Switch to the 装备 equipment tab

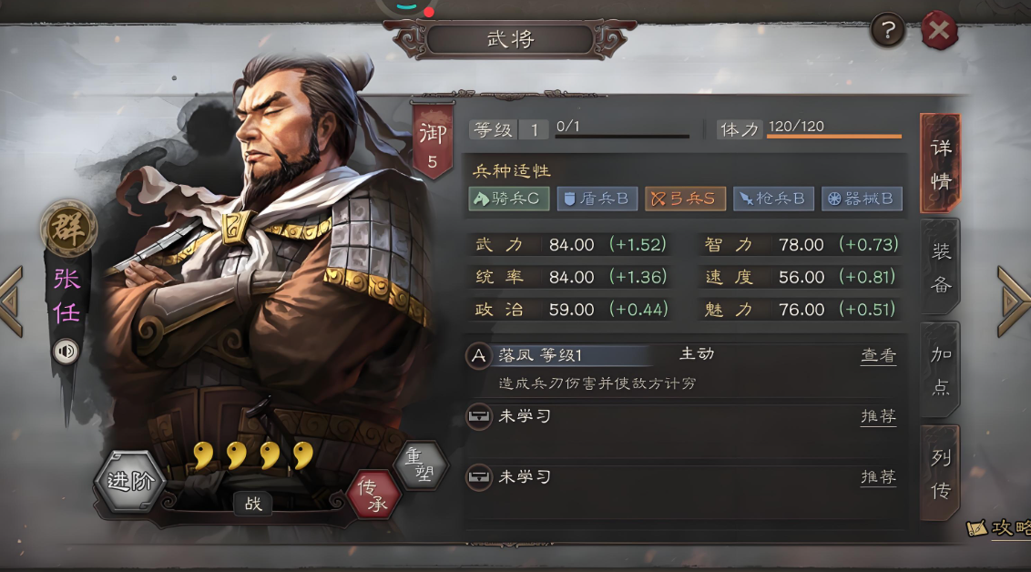pyautogui.click(x=940, y=268)
